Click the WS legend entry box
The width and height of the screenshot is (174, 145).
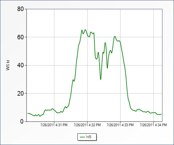point(87,137)
